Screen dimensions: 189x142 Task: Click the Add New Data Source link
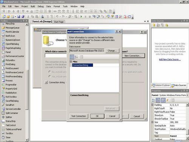[170, 59]
